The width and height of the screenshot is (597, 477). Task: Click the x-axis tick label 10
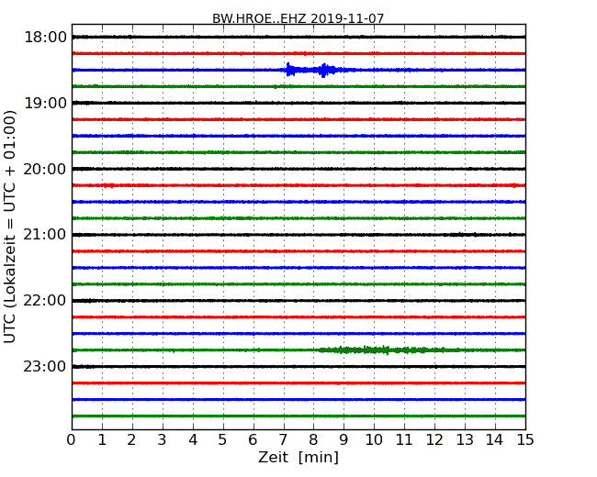tap(374, 440)
